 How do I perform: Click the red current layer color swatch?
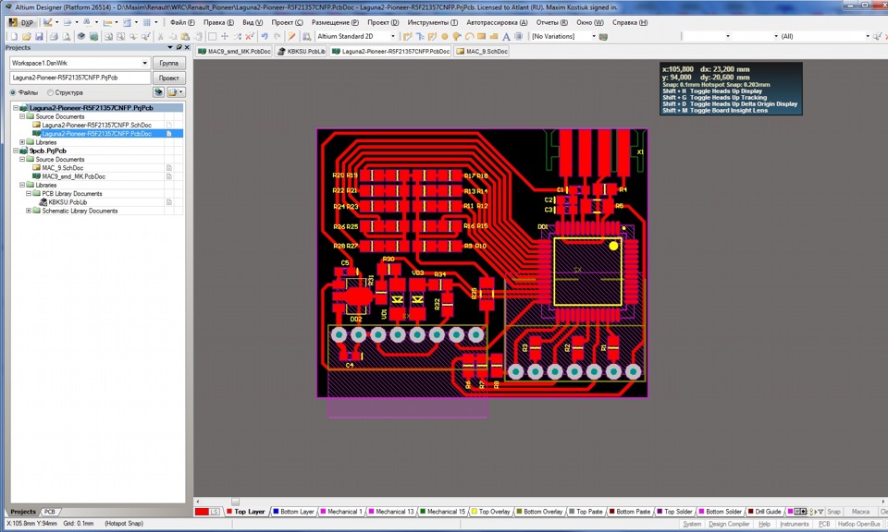202,512
